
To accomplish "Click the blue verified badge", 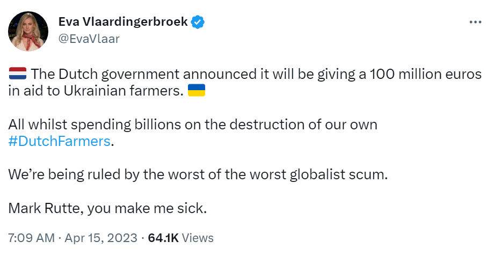I will [198, 22].
